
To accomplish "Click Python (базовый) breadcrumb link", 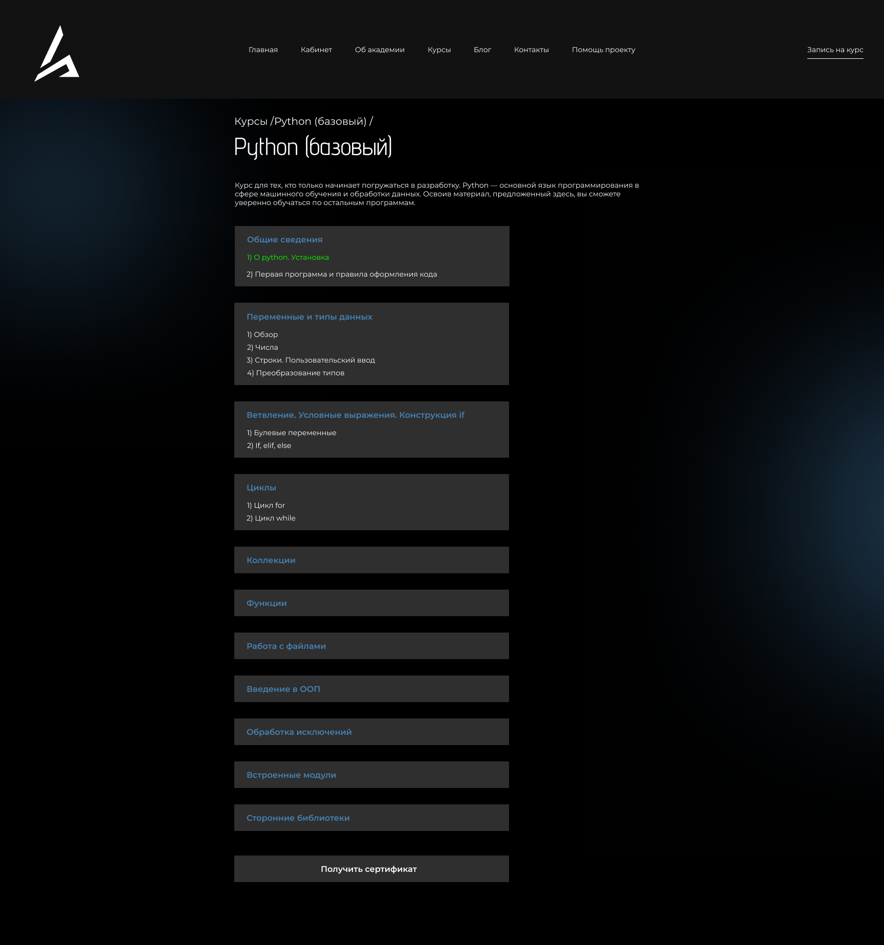I will (320, 121).
